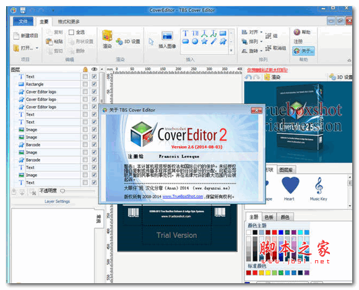The image size is (359, 290).
Task: Expand the 旋转 rotate dropdown
Action: [261, 51]
